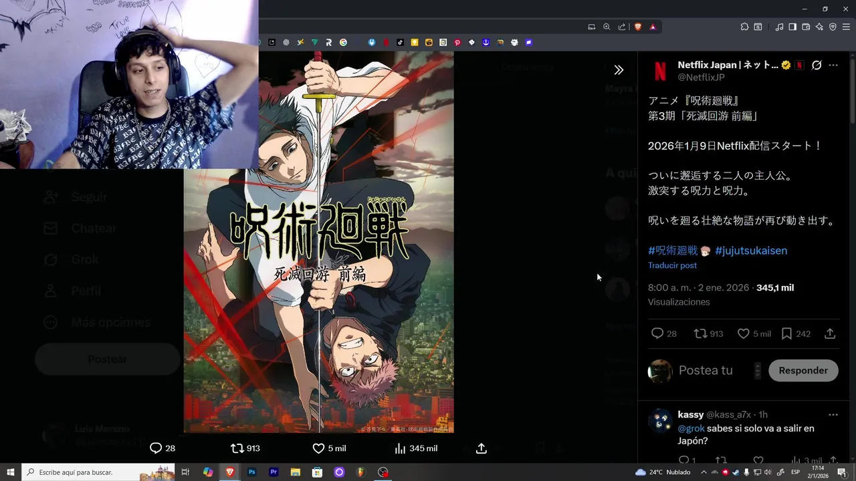Click the ESP language indicator

pyautogui.click(x=794, y=472)
